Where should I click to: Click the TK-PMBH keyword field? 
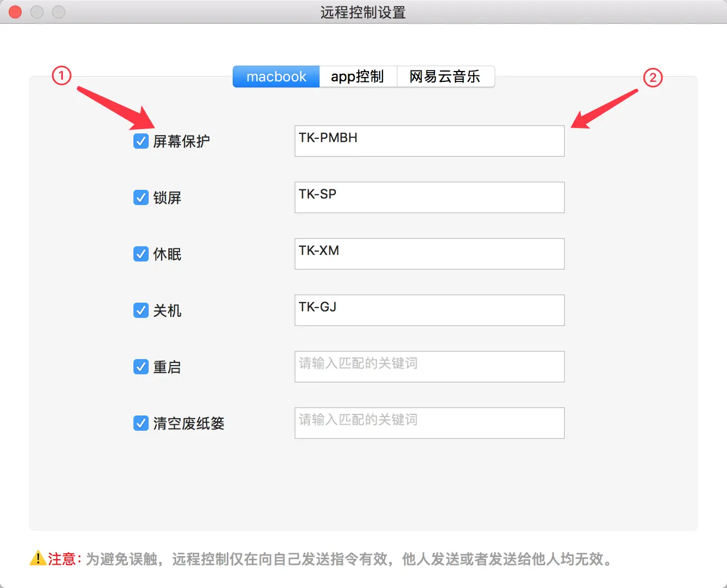click(430, 141)
